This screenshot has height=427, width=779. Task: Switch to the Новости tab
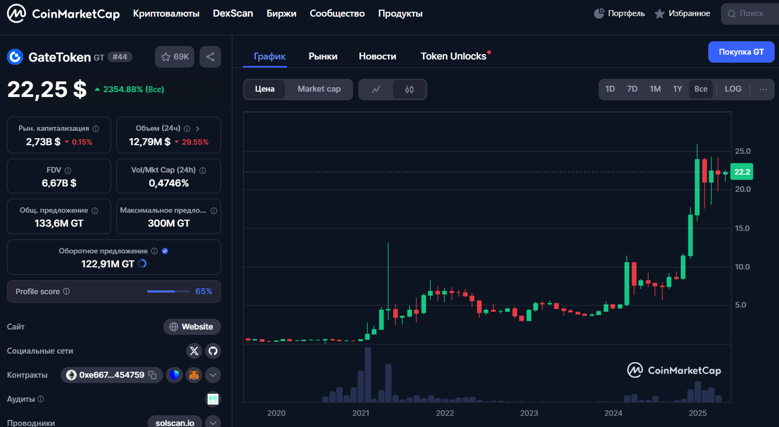(378, 56)
